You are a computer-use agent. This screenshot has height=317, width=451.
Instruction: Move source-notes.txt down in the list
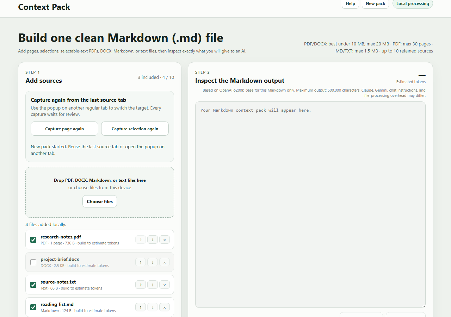(x=153, y=285)
